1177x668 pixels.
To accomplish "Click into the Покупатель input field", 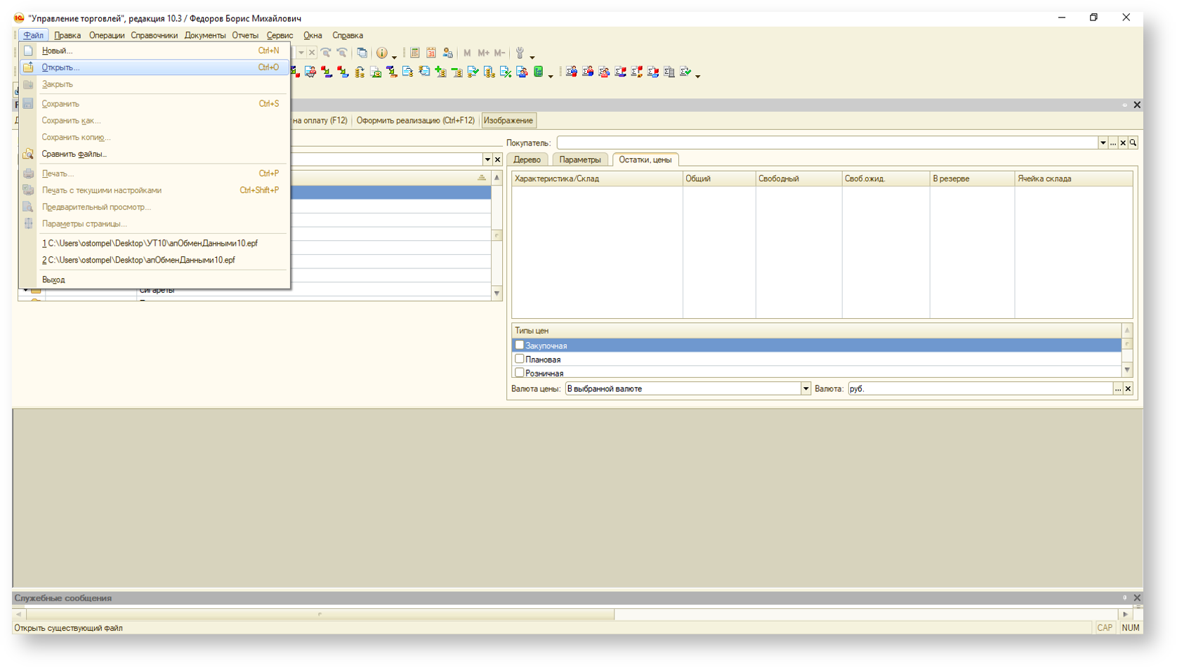I will [x=827, y=143].
